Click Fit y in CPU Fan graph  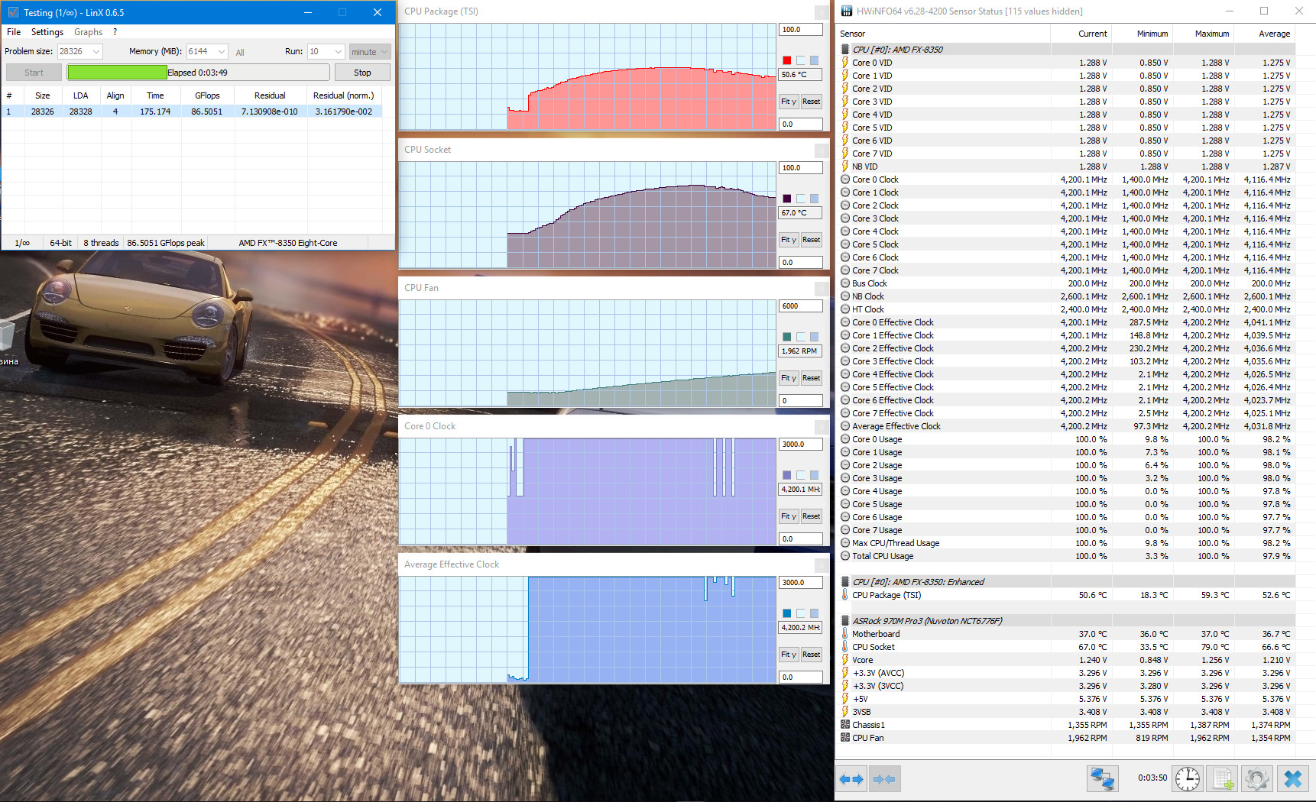[x=789, y=378]
